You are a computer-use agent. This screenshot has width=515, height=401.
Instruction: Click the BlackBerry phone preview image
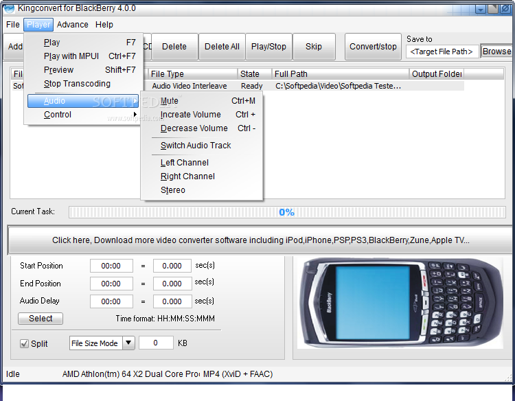click(x=400, y=303)
